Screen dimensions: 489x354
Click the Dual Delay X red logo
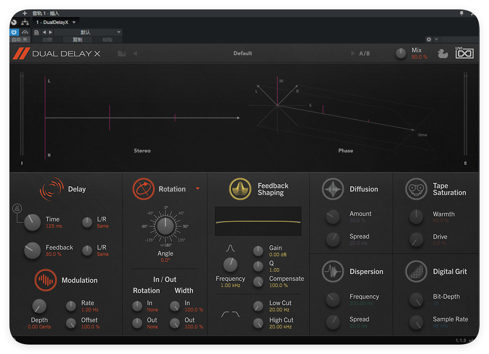tap(21, 53)
